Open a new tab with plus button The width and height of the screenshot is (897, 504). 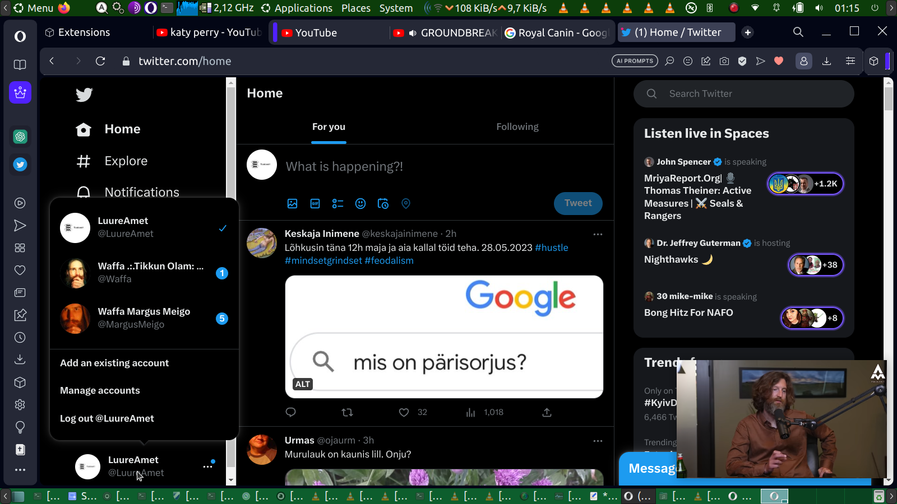[748, 32]
